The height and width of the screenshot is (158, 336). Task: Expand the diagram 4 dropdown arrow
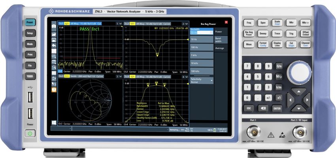(x=187, y=77)
